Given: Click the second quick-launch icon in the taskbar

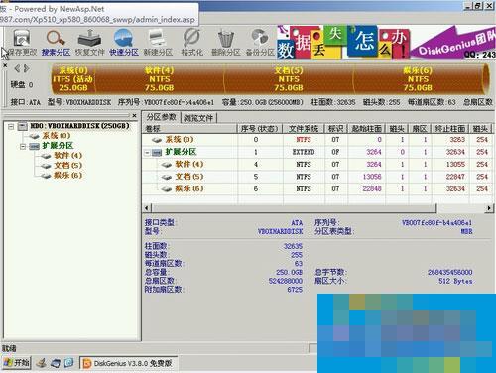Looking at the screenshot, I should point(56,363).
